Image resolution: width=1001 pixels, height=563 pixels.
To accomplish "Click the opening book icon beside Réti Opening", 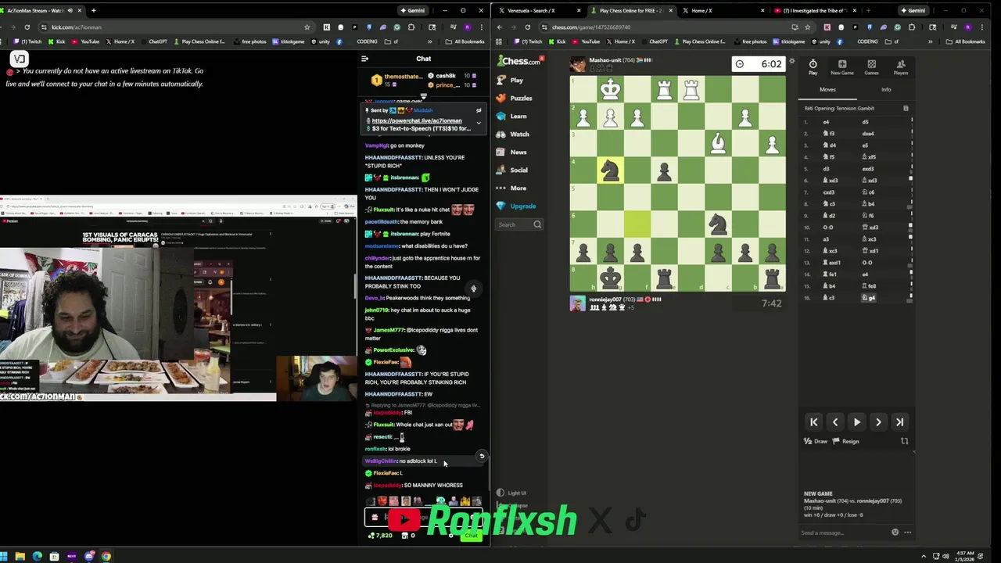I will (x=906, y=109).
